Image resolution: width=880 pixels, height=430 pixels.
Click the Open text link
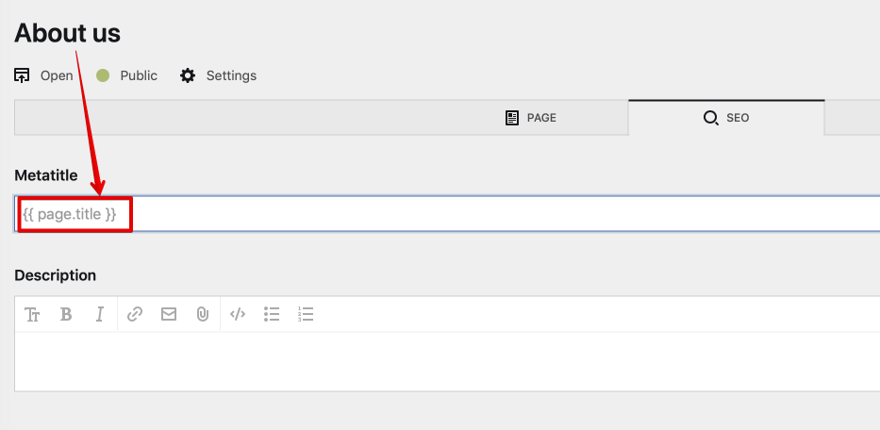57,75
